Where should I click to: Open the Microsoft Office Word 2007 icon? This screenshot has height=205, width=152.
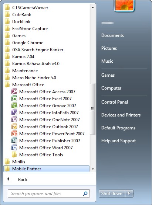pos(14,147)
